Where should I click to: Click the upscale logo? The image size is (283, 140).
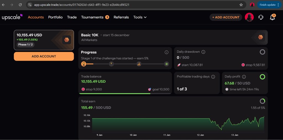[12, 17]
